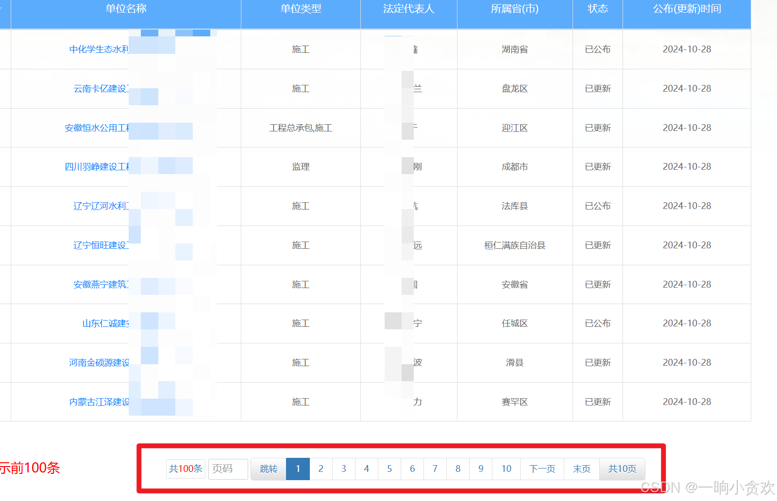Click the 单位名称 column header

[126, 9]
